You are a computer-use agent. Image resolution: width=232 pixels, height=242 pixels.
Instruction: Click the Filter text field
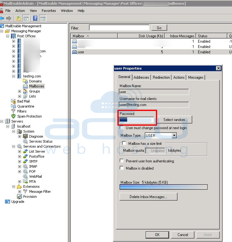[119, 28]
